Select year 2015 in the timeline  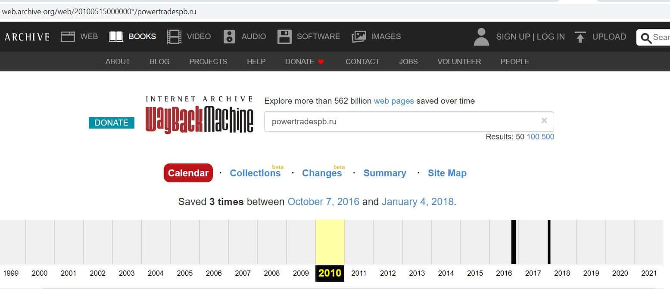coord(475,273)
